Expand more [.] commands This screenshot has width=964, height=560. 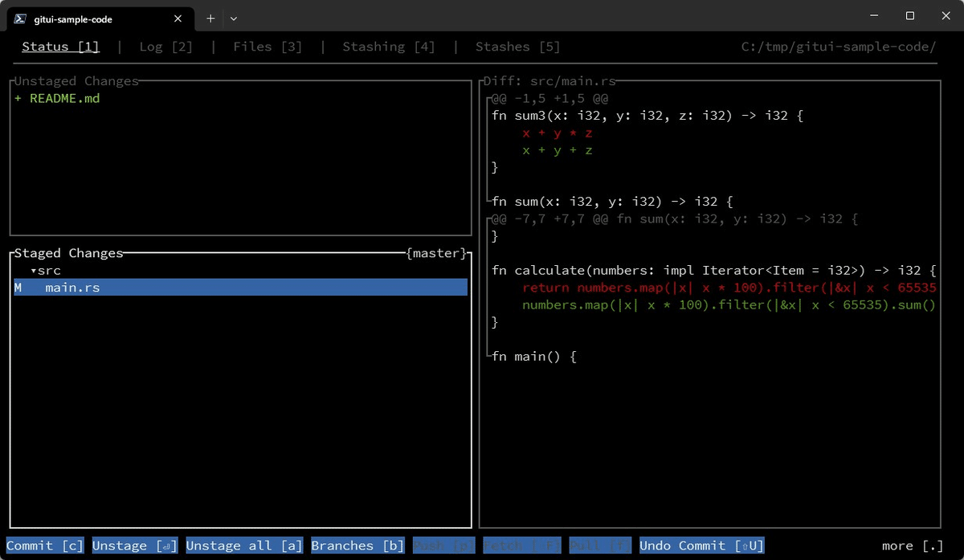click(912, 546)
